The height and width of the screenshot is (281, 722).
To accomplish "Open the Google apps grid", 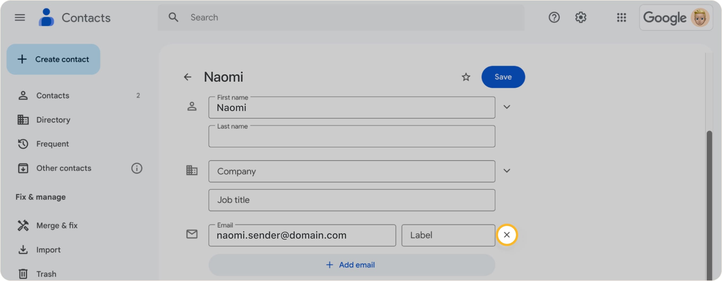I will 621,18.
